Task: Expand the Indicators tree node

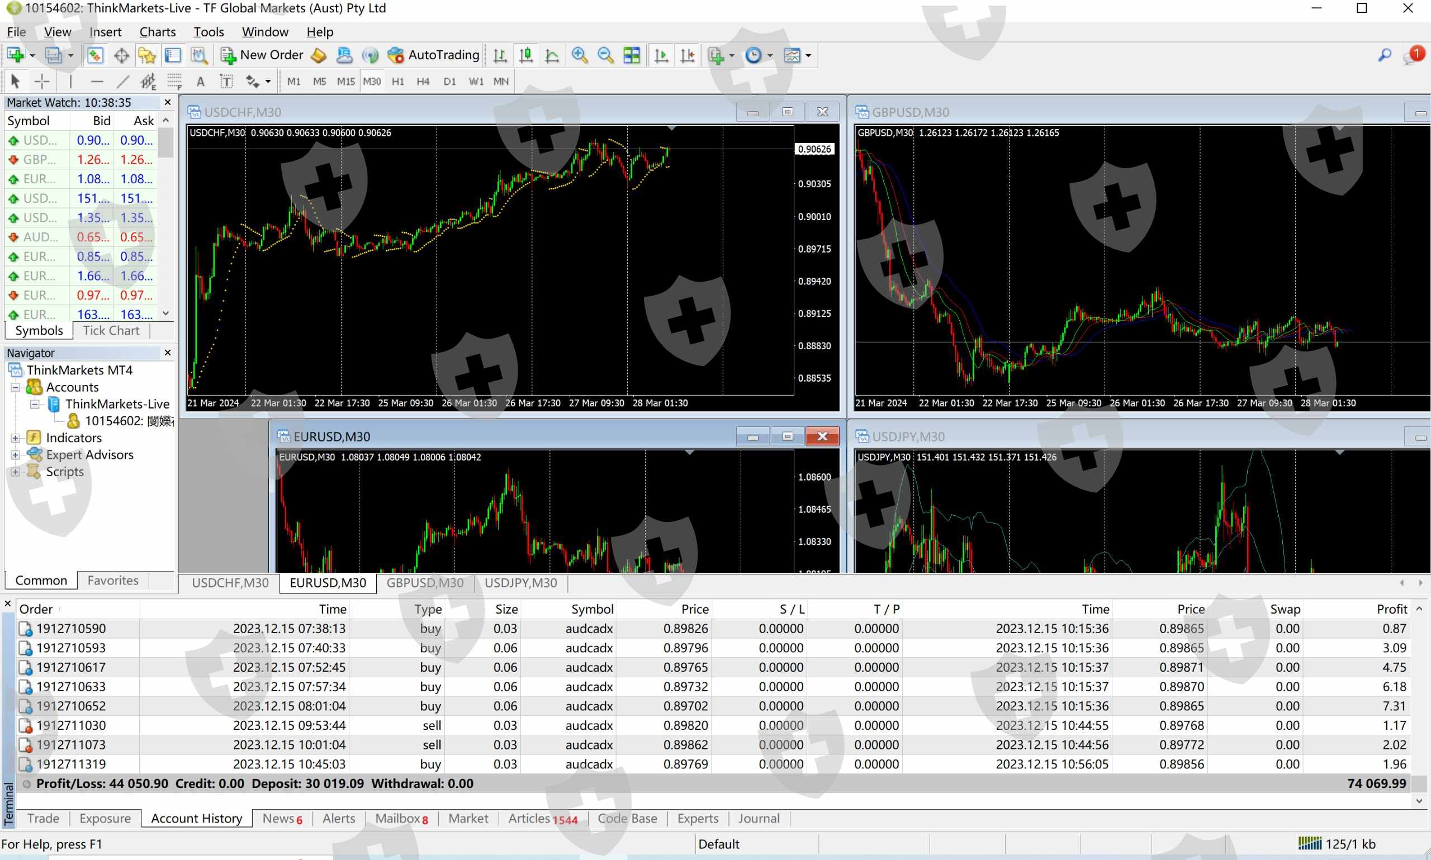Action: [16, 438]
